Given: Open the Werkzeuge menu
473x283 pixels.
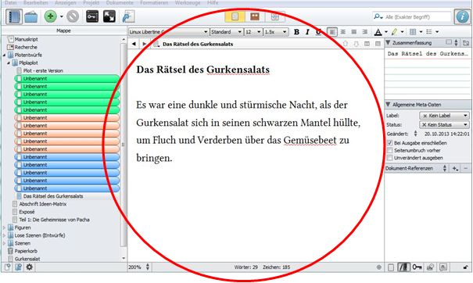Looking at the screenshot, I should 188,2.
